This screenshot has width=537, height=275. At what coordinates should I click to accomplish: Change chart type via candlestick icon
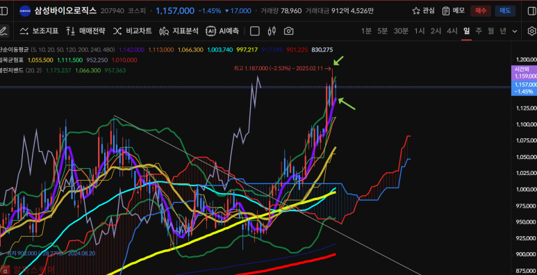click(x=272, y=31)
